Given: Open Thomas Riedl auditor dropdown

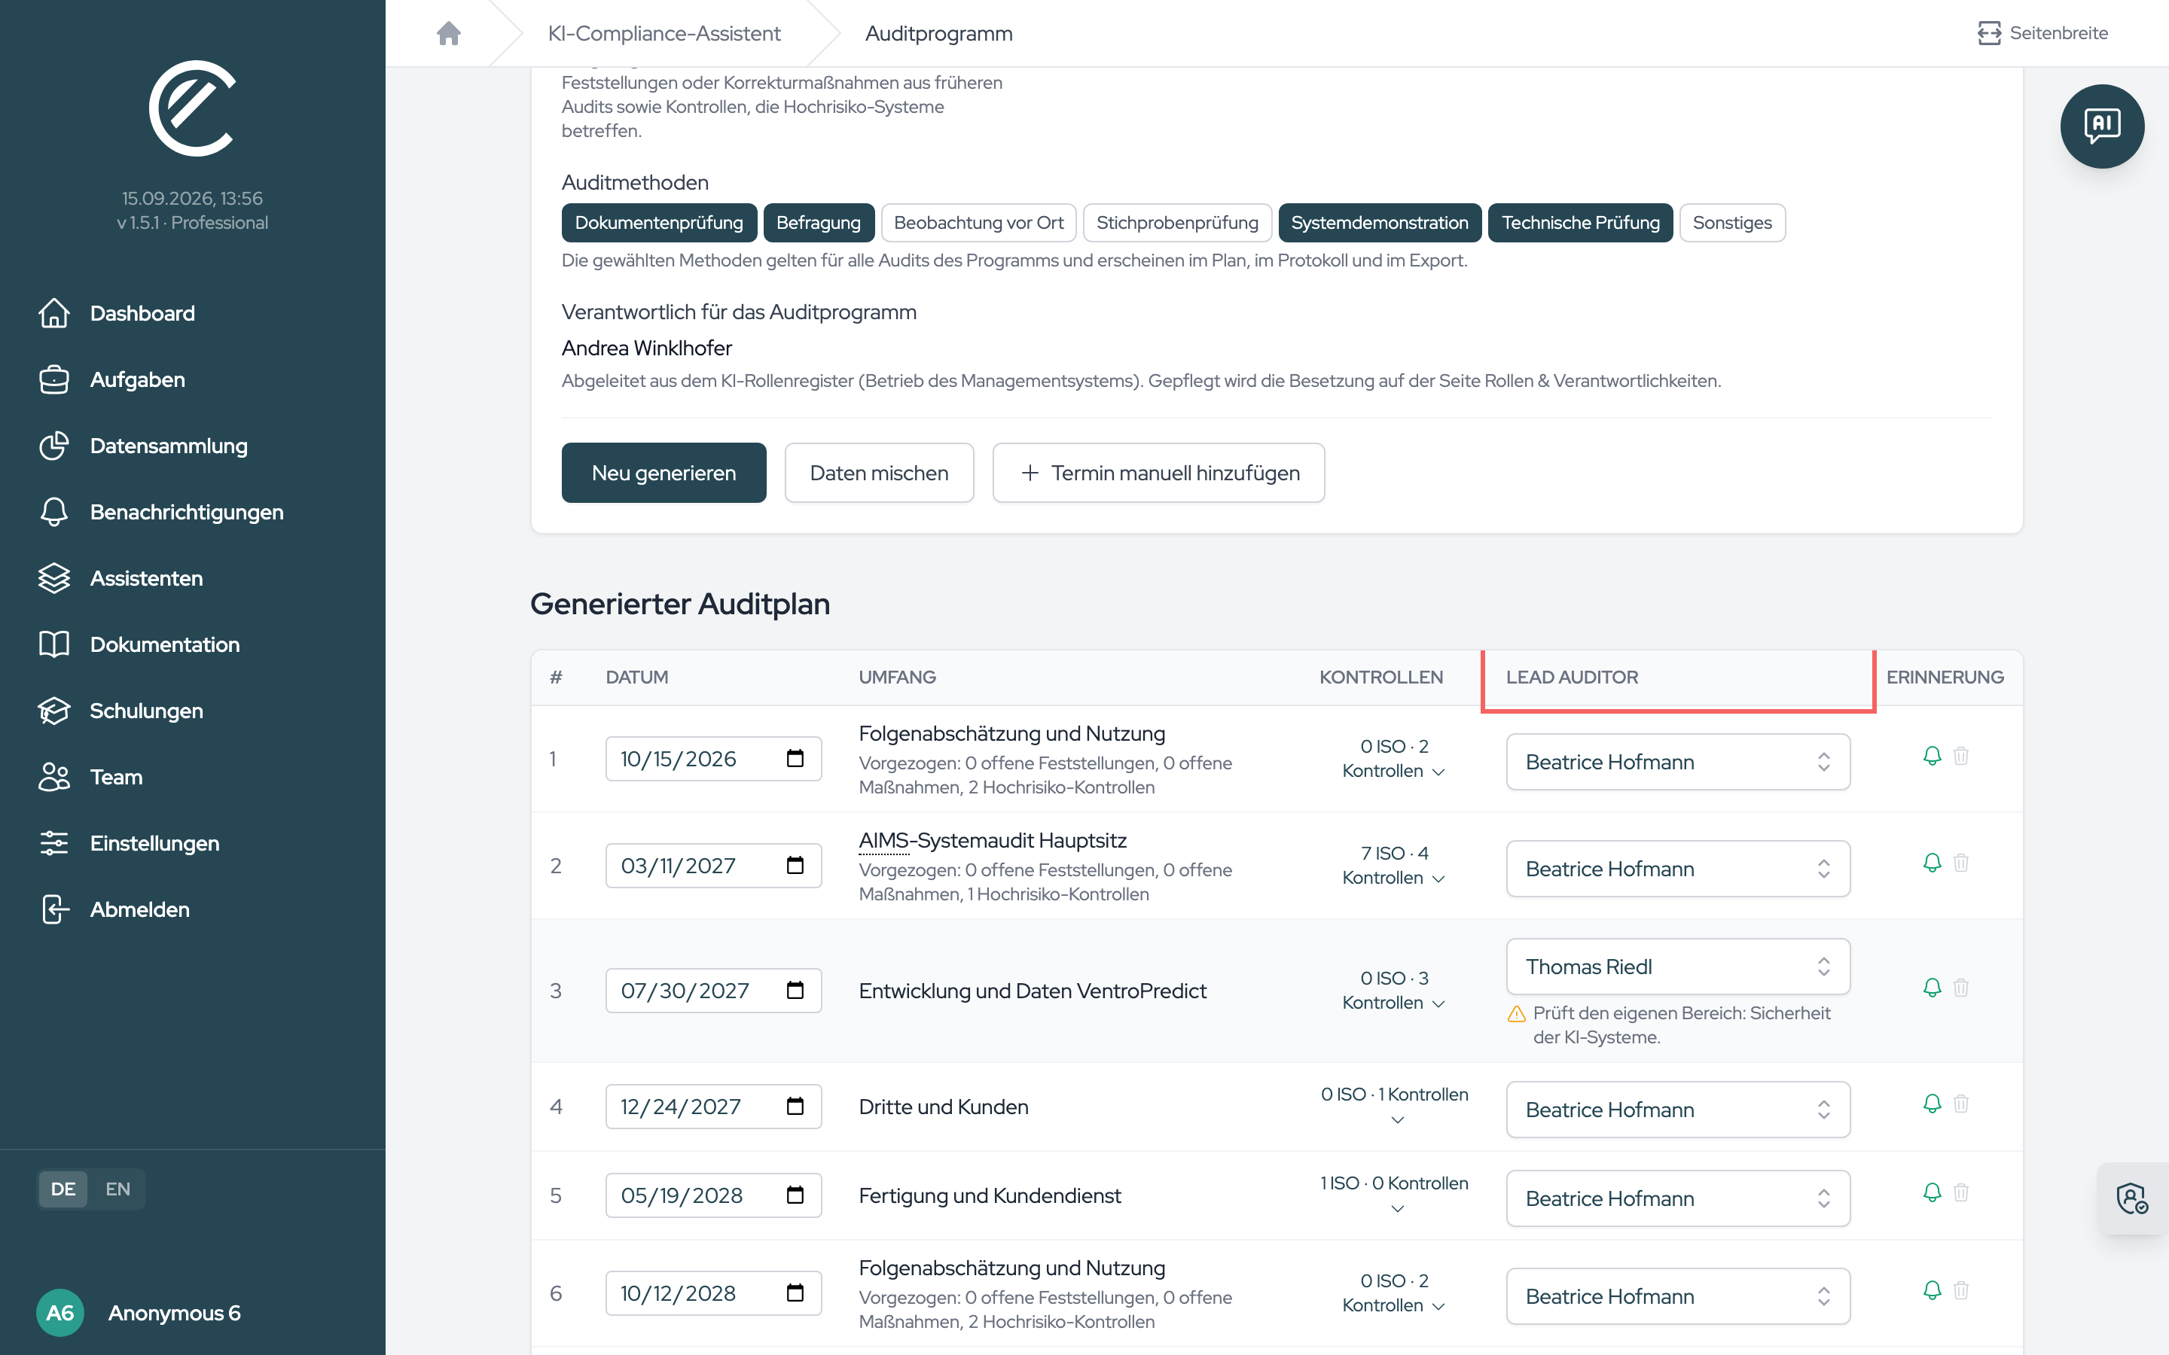Looking at the screenshot, I should click(1678, 966).
